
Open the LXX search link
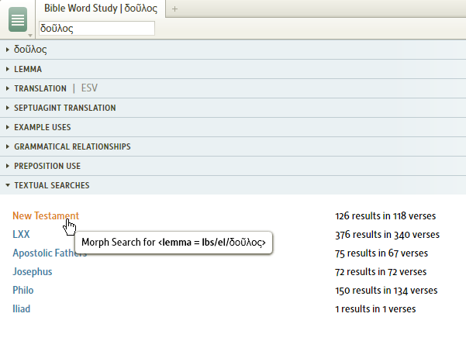click(x=21, y=234)
